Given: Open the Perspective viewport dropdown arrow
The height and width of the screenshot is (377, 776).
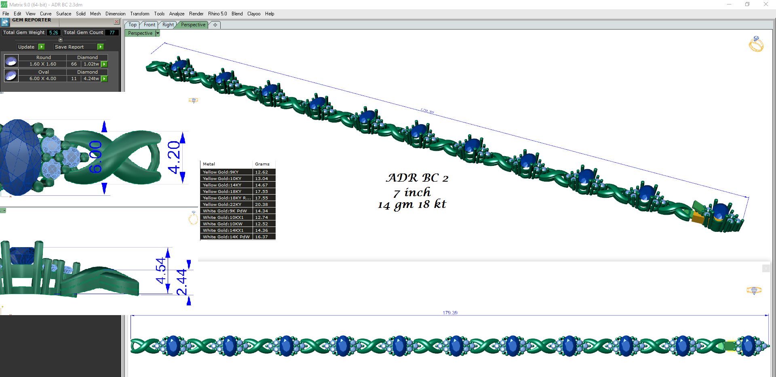Looking at the screenshot, I should click(158, 33).
